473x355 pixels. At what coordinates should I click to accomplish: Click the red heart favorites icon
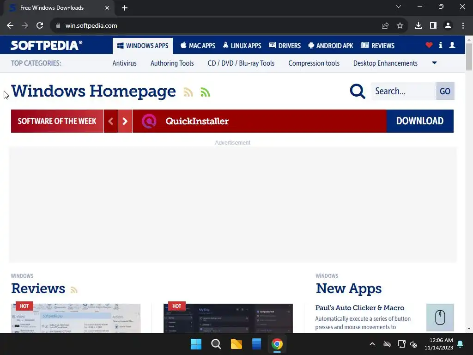pyautogui.click(x=429, y=45)
